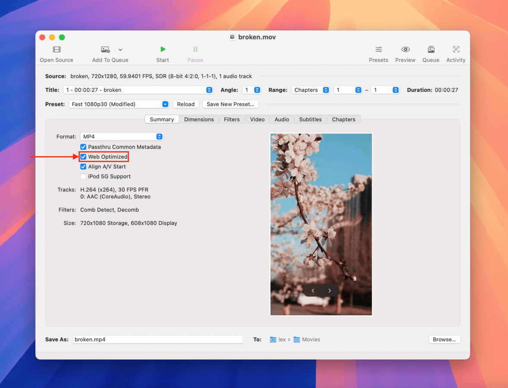508x388 pixels.
Task: Open the Activity log icon
Action: click(456, 50)
